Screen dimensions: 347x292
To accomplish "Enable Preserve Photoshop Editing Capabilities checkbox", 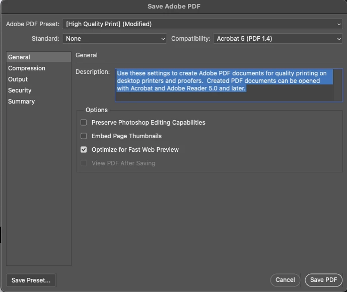I will [x=84, y=122].
